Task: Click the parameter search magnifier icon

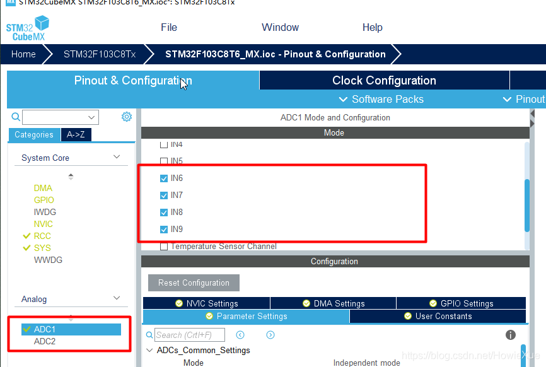Action: click(x=149, y=335)
